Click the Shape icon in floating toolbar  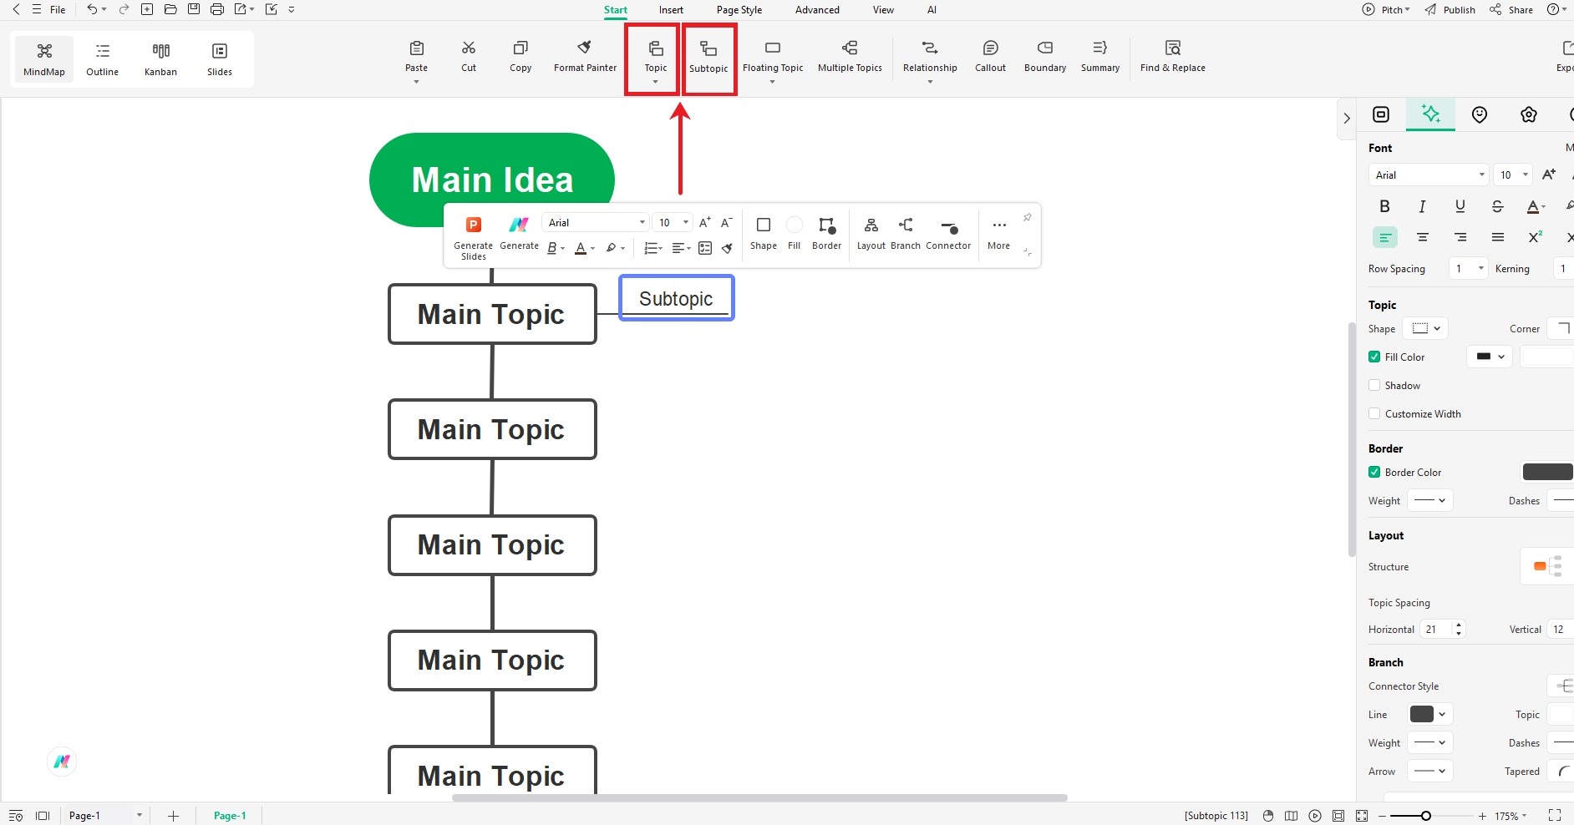pyautogui.click(x=764, y=225)
